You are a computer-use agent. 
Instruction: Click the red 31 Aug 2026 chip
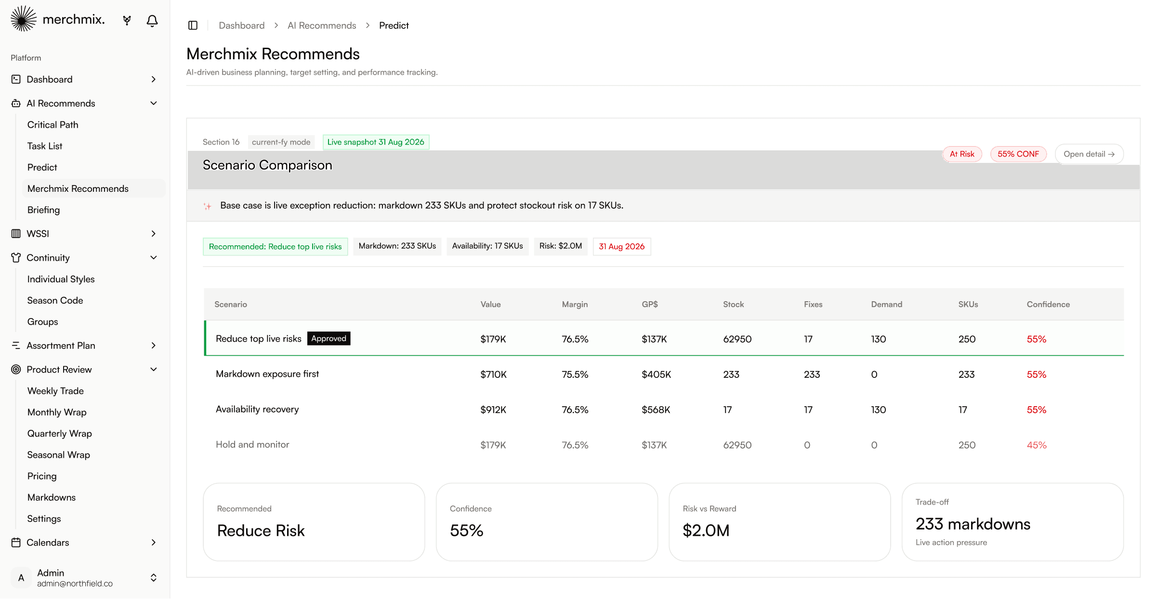[x=621, y=247]
